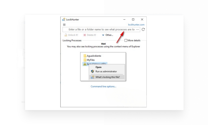Browse for a file with the ellipsis button
Screen dimensions: 208x125
[x=138, y=30]
